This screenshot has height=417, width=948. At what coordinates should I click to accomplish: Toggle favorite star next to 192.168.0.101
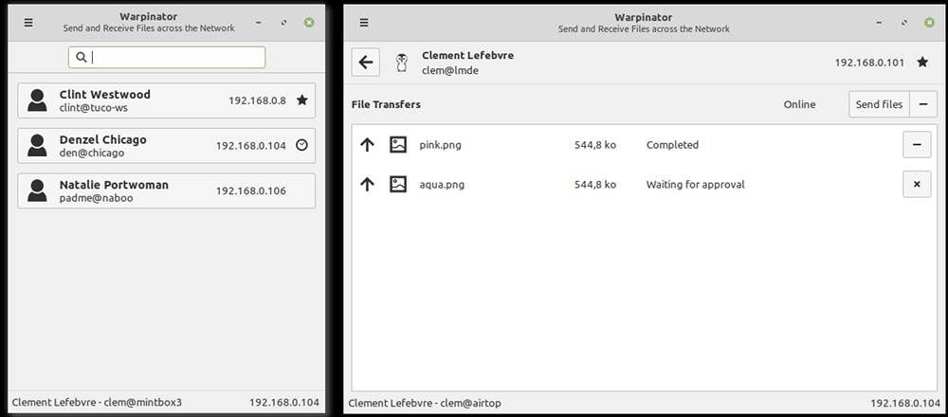coord(922,62)
